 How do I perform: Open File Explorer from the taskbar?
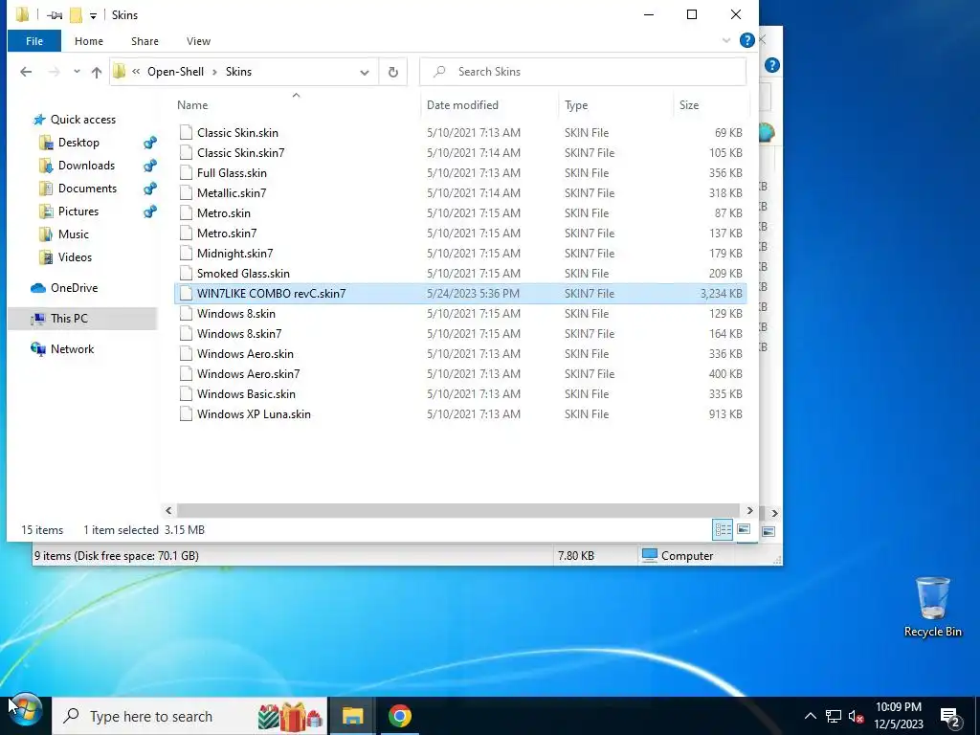point(352,716)
